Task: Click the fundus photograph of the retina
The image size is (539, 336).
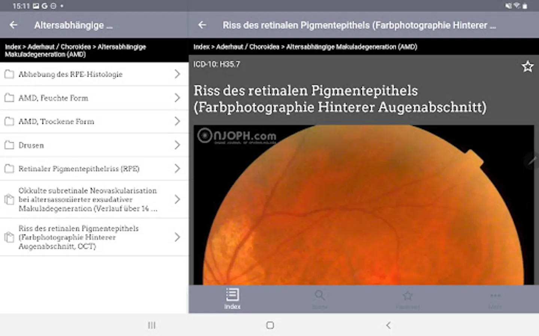Action: 364,205
